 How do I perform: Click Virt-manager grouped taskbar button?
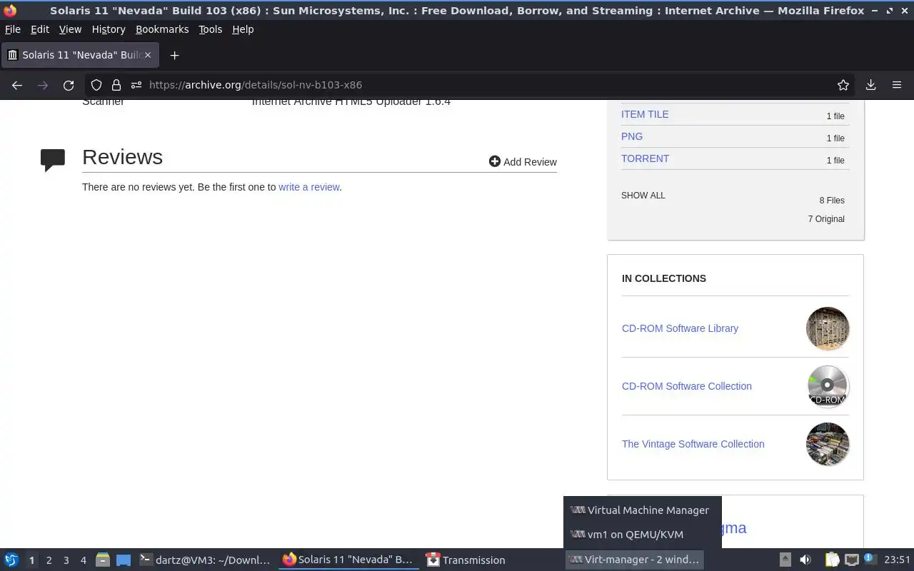pyautogui.click(x=634, y=560)
